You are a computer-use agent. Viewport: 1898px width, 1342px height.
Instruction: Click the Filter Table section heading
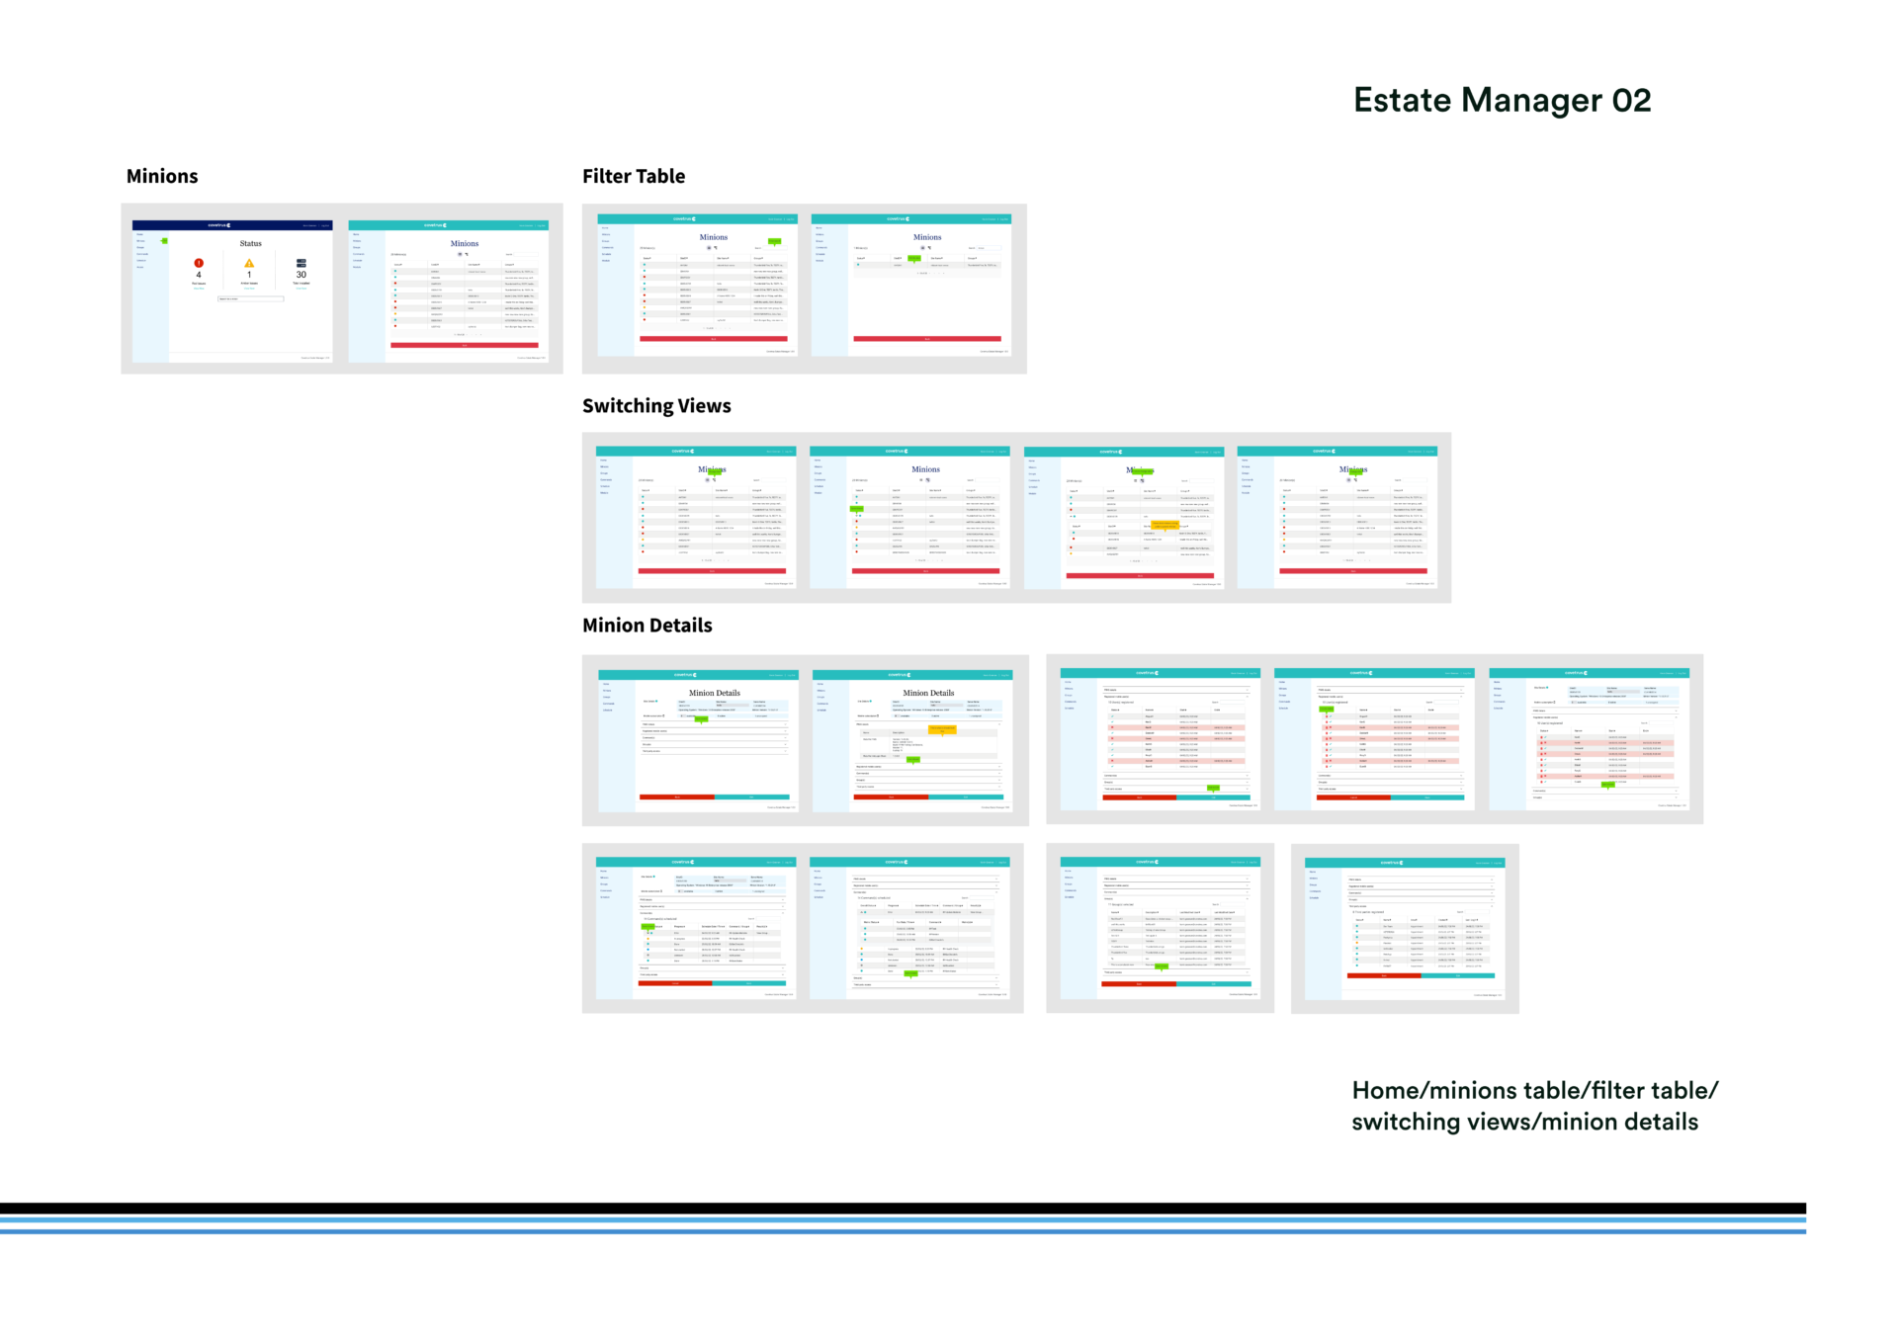click(634, 176)
